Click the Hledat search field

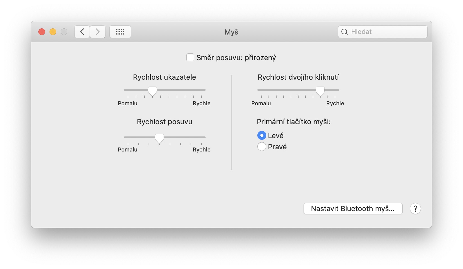387,32
